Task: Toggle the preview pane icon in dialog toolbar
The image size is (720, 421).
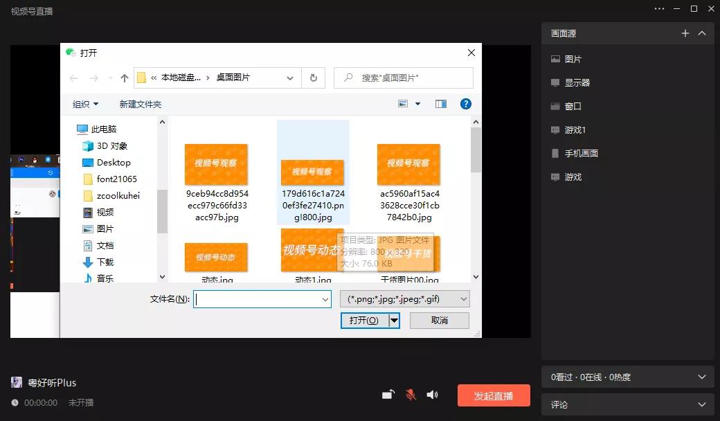Action: [x=441, y=104]
